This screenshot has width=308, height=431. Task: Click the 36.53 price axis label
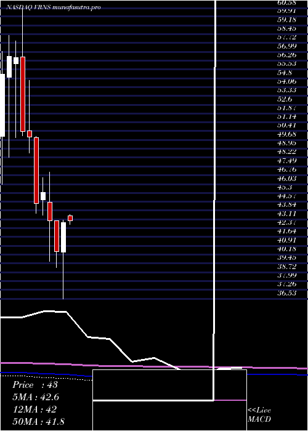(286, 293)
